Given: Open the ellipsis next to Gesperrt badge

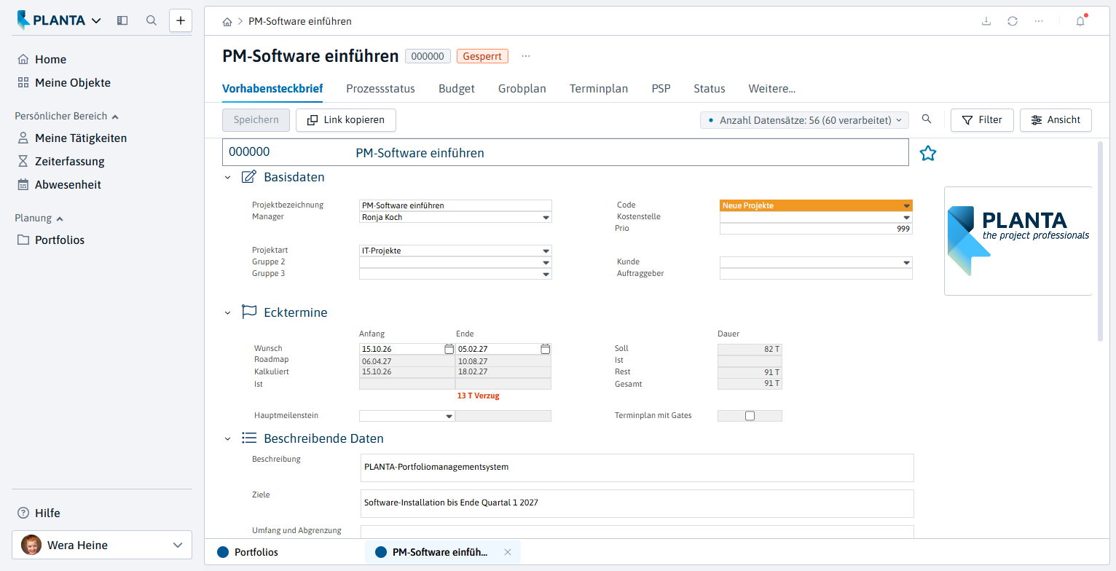Looking at the screenshot, I should pyautogui.click(x=526, y=56).
